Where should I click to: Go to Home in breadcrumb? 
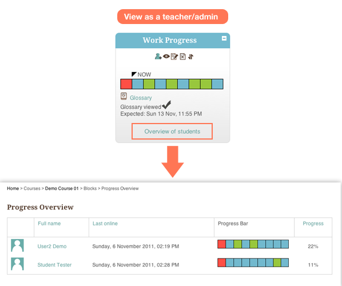[13, 188]
